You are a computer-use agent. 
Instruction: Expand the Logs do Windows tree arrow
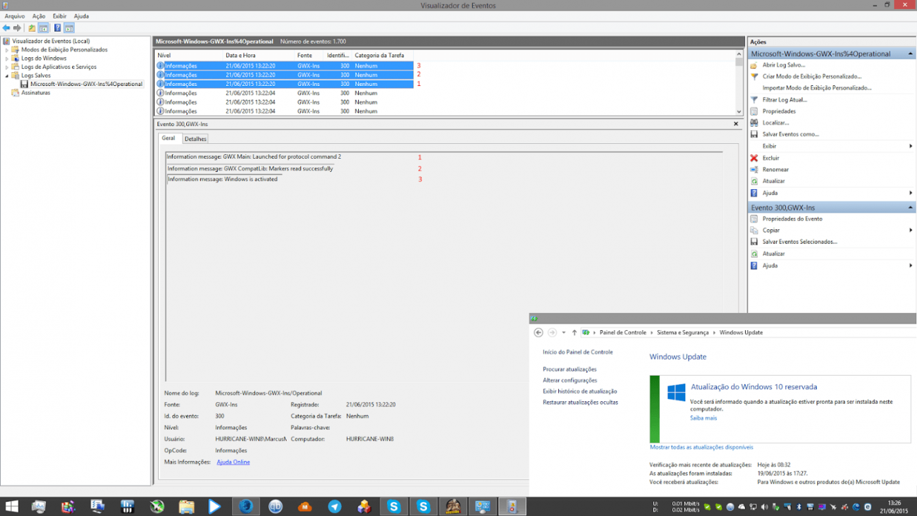click(7, 58)
